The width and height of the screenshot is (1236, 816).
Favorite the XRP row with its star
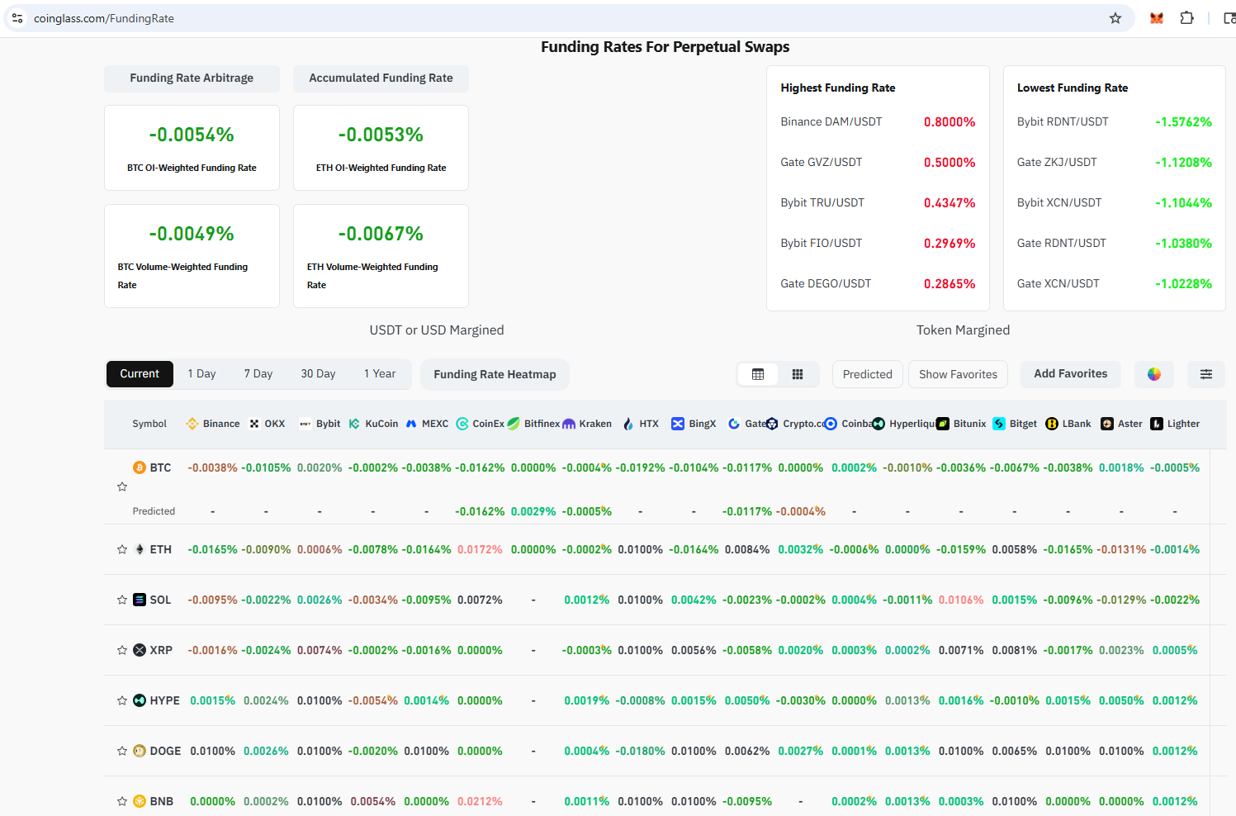122,650
